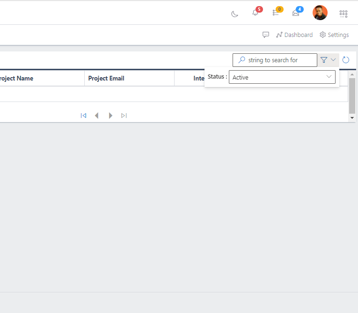Image resolution: width=358 pixels, height=313 pixels.
Task: Click the user profile avatar
Action: pyautogui.click(x=320, y=13)
